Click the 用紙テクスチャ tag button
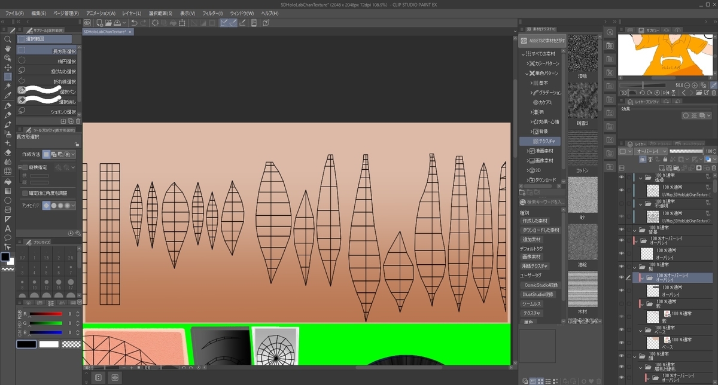718x385 pixels. click(534, 265)
